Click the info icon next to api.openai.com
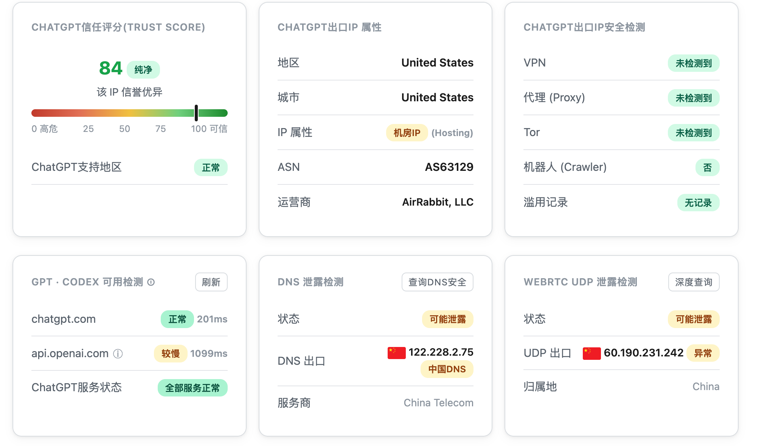This screenshot has width=770, height=446. coord(118,354)
